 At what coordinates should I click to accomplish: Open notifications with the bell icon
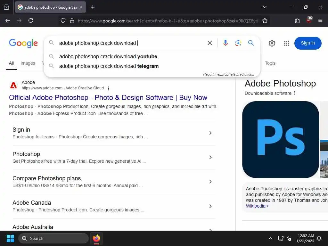coord(319,238)
